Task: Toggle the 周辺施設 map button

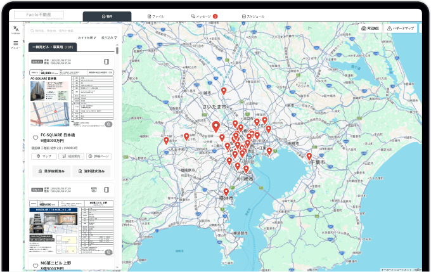Action: click(x=370, y=29)
